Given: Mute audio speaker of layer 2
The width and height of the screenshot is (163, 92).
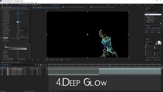Looking at the screenshot, I should point(2,70).
